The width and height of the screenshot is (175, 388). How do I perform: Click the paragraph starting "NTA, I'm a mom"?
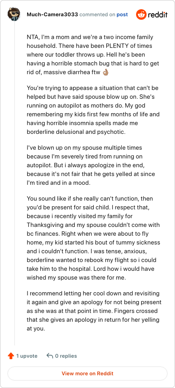[x=93, y=55]
